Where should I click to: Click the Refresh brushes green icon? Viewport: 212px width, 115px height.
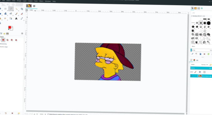[x=209, y=54]
